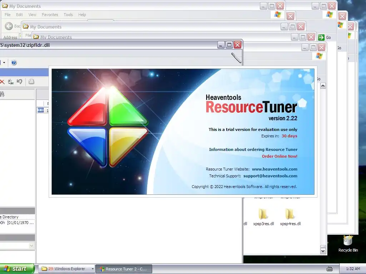Screen dimensions: 366x274
Task: Click the 'Directory' row in left info panel
Action: tap(17, 217)
